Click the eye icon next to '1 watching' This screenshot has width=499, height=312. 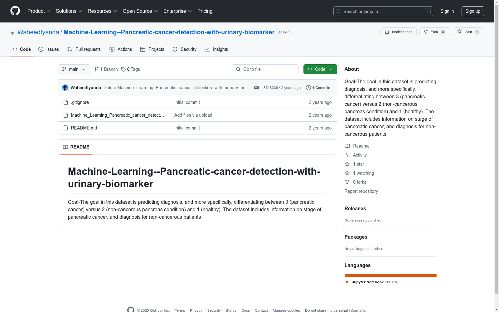click(347, 173)
